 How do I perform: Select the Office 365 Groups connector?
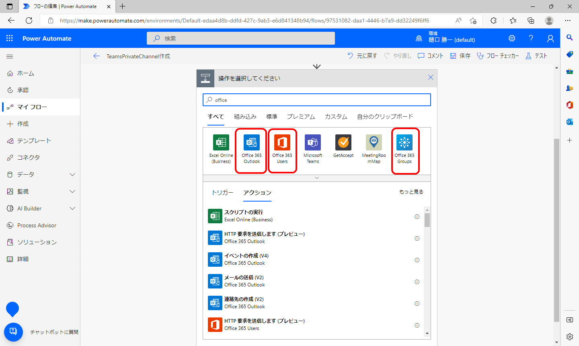[x=404, y=149]
